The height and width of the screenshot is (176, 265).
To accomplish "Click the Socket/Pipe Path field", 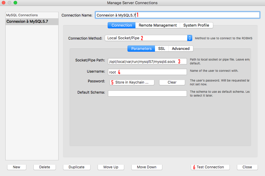I will pyautogui.click(x=147, y=61).
